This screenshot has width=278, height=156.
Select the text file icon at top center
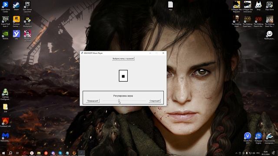pos(170,6)
